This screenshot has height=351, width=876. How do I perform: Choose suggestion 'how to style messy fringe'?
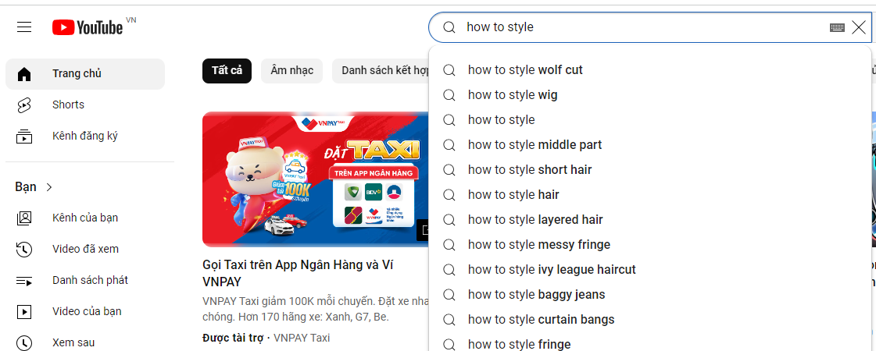pyautogui.click(x=649, y=244)
